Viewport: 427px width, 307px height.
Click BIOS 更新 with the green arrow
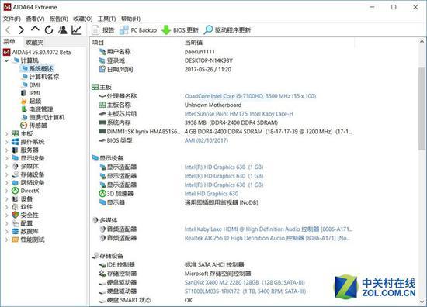coord(180,30)
